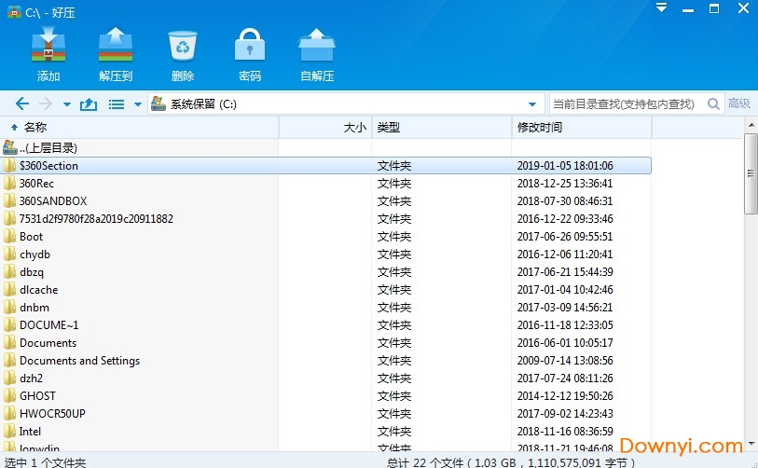The image size is (758, 468).
Task: Click the $360Section folder icon
Action: coord(9,166)
